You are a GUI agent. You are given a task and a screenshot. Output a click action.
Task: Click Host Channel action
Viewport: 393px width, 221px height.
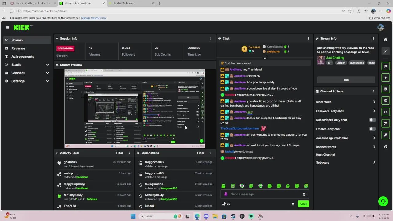[x=325, y=155]
